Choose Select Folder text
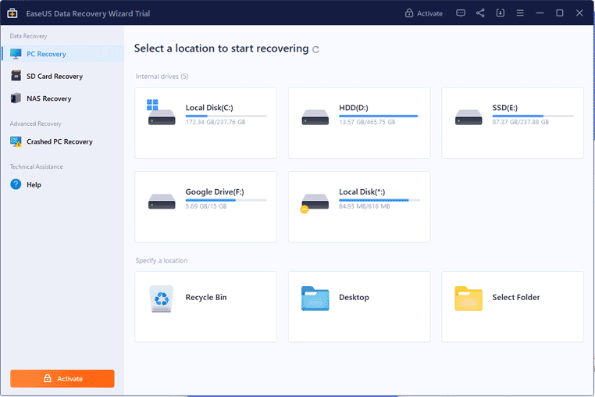 click(x=516, y=298)
